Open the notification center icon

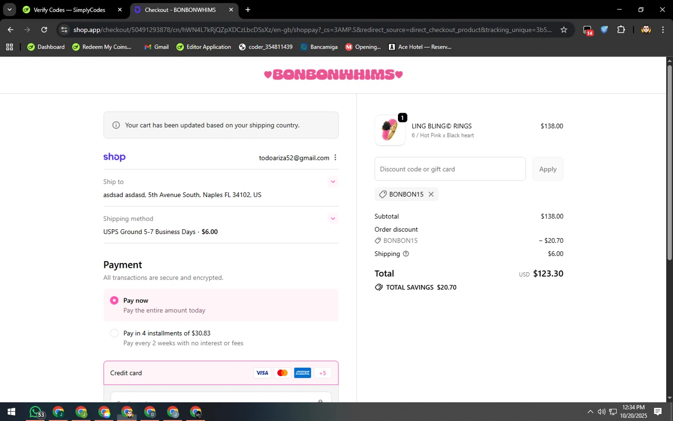(x=658, y=412)
